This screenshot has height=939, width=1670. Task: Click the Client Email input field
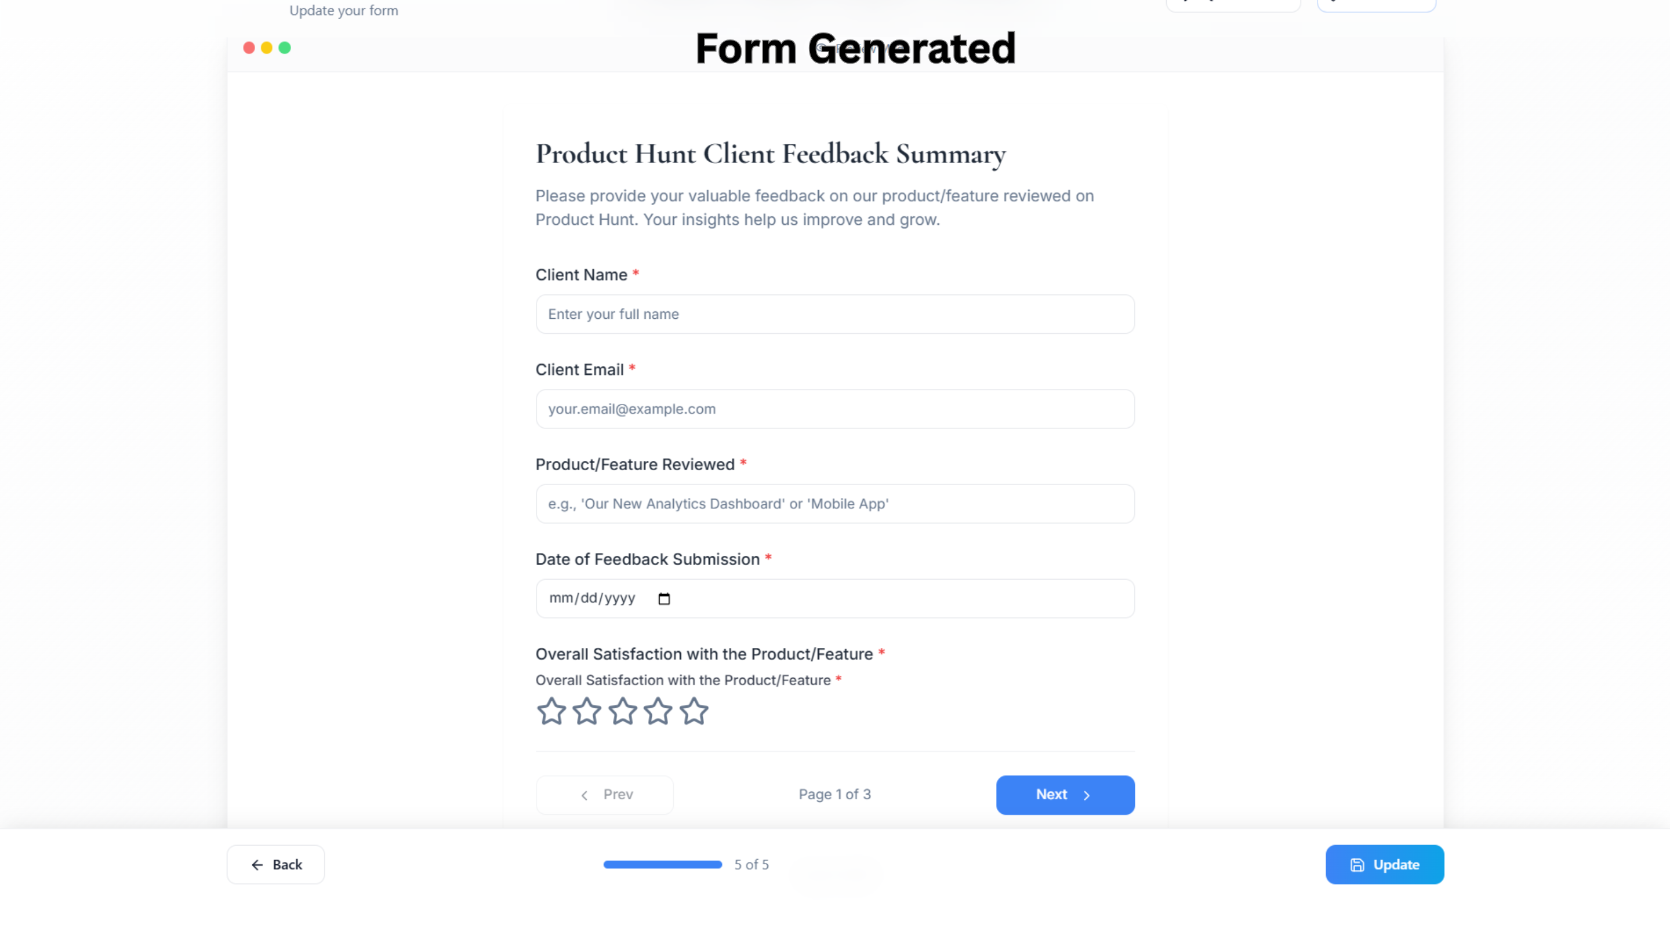pos(834,408)
